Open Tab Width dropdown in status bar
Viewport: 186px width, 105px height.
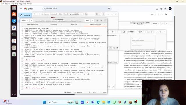[79, 92]
